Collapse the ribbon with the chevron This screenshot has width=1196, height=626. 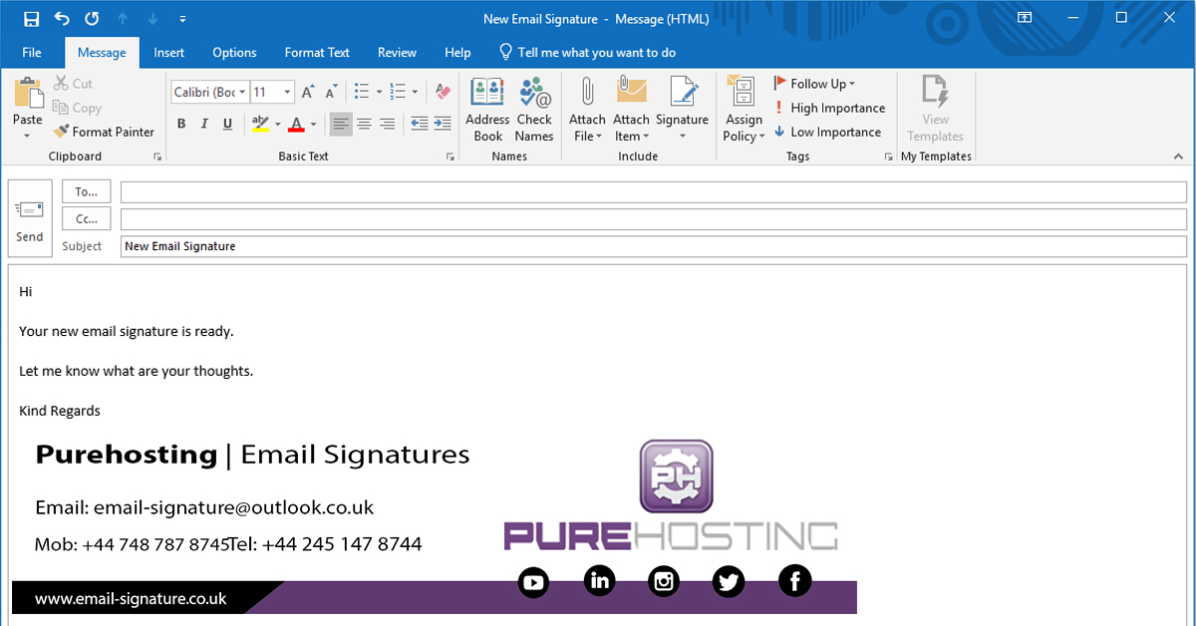pyautogui.click(x=1179, y=156)
